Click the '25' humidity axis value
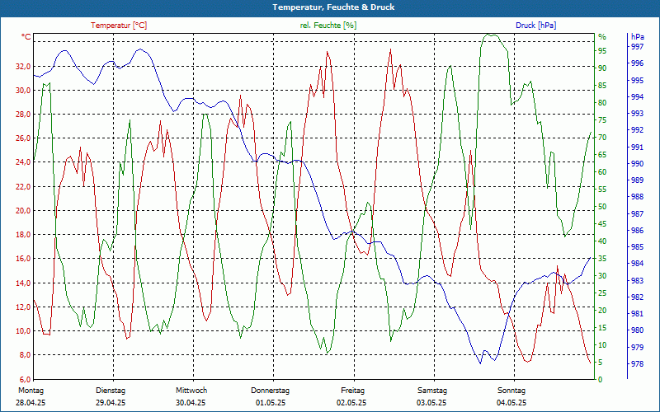660x412 pixels. coord(602,293)
